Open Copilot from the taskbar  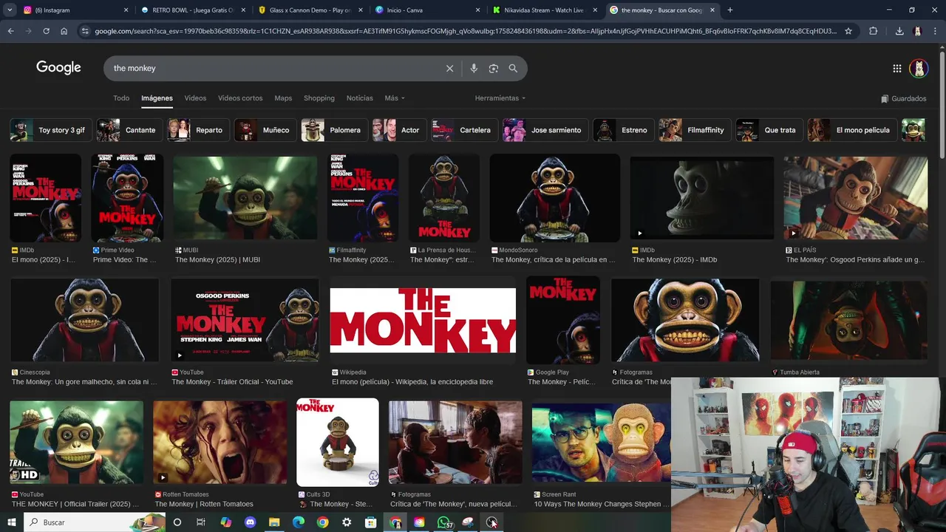pyautogui.click(x=226, y=522)
